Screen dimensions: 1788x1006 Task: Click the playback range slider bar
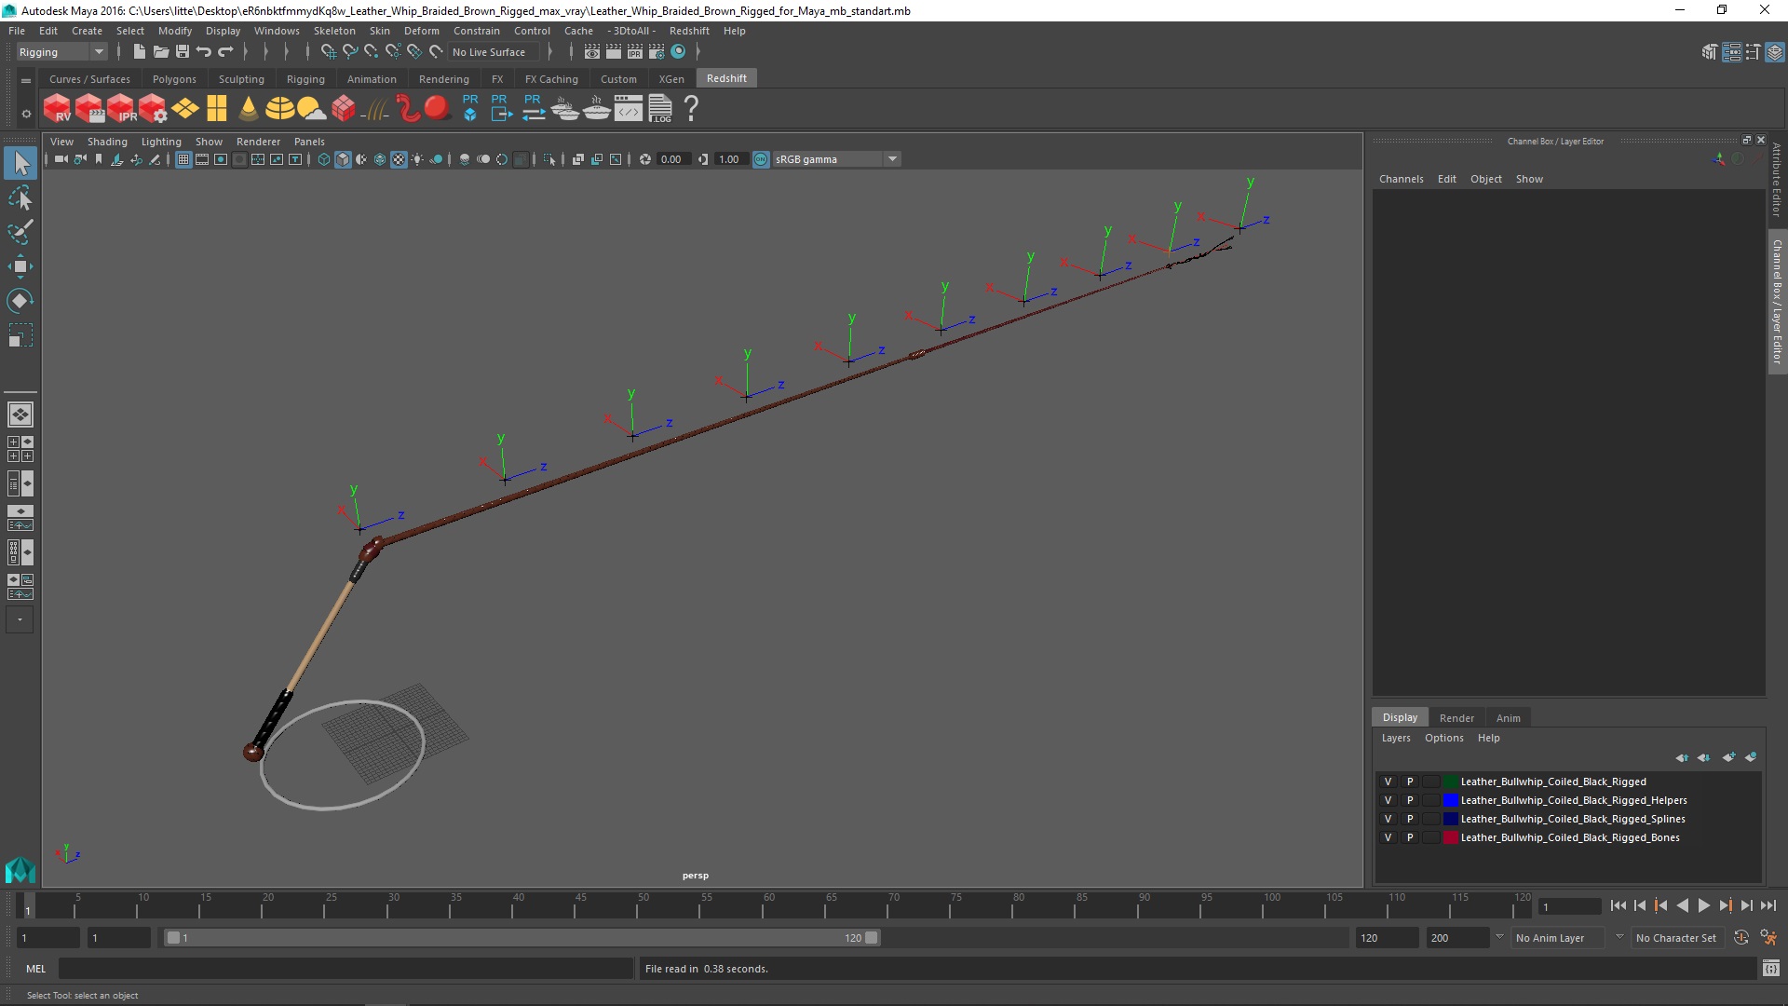[521, 938]
